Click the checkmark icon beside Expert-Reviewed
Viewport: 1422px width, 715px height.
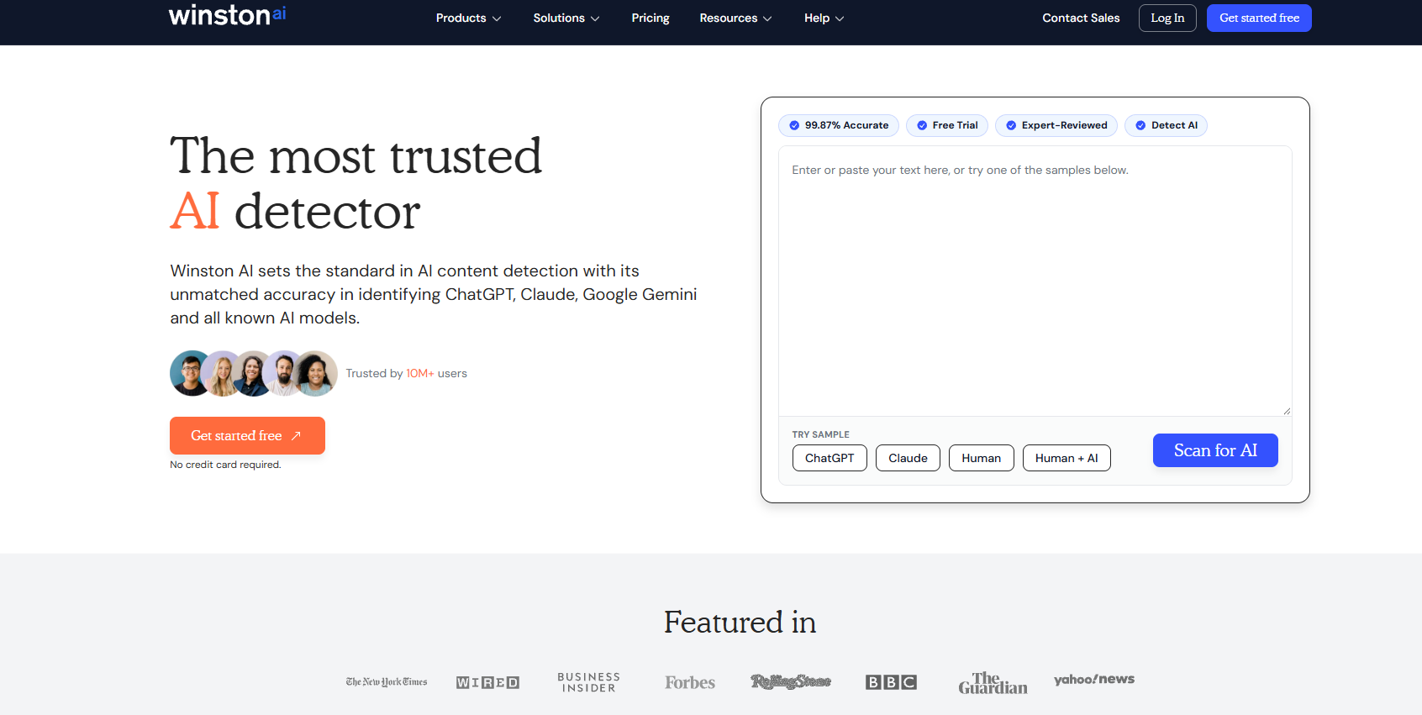1011,125
